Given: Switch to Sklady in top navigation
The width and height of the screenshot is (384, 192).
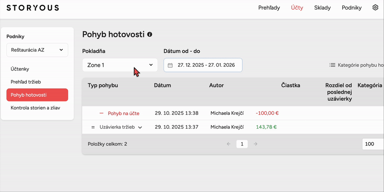Looking at the screenshot, I should point(323,8).
